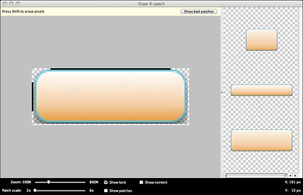303x195 pixels.
Task: Click the 800% zoom maximum label
Action: pos(94,182)
